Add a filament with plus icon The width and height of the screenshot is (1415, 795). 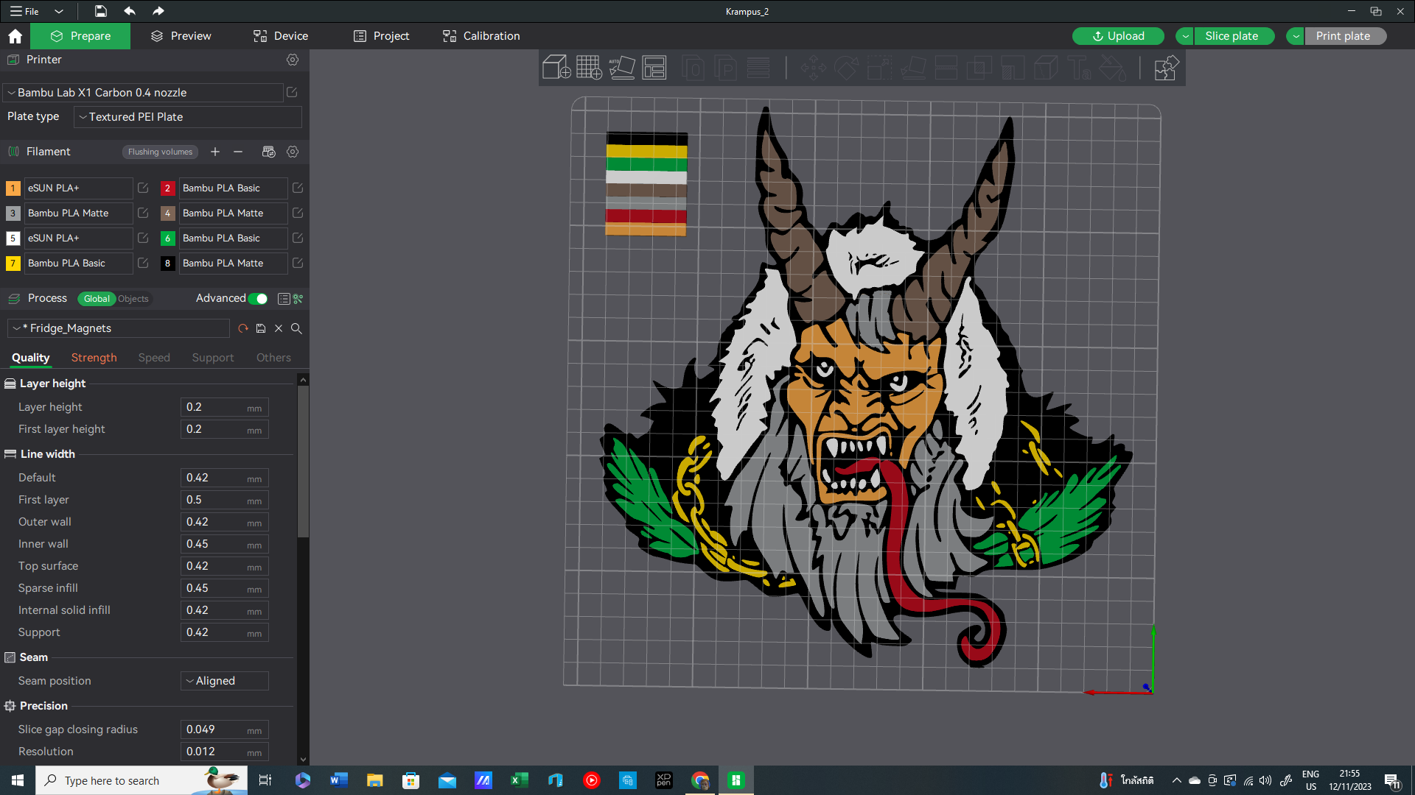(215, 152)
